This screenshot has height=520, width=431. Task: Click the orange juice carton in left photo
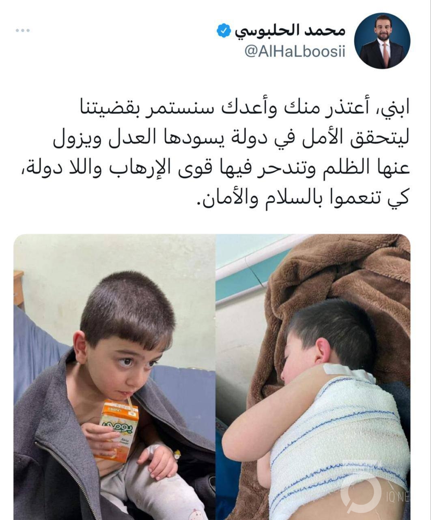(x=119, y=430)
